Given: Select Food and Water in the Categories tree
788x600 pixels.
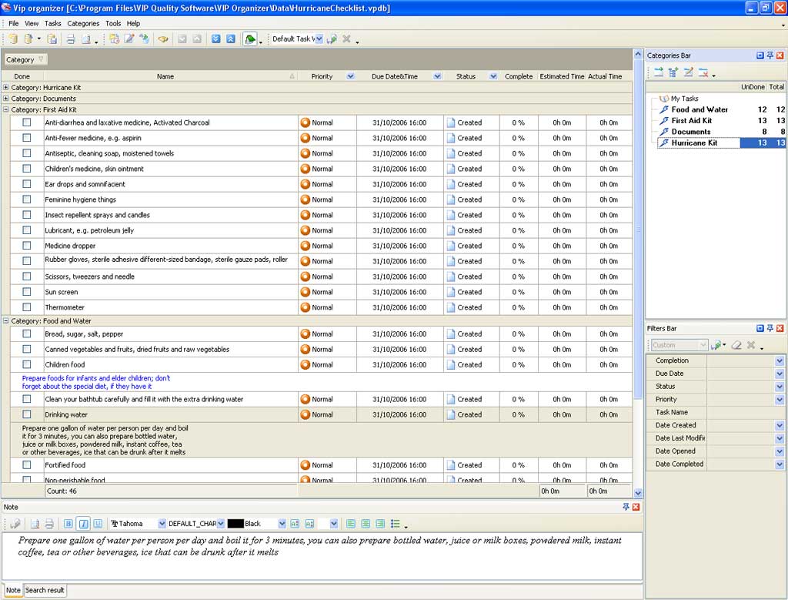Looking at the screenshot, I should (x=699, y=109).
